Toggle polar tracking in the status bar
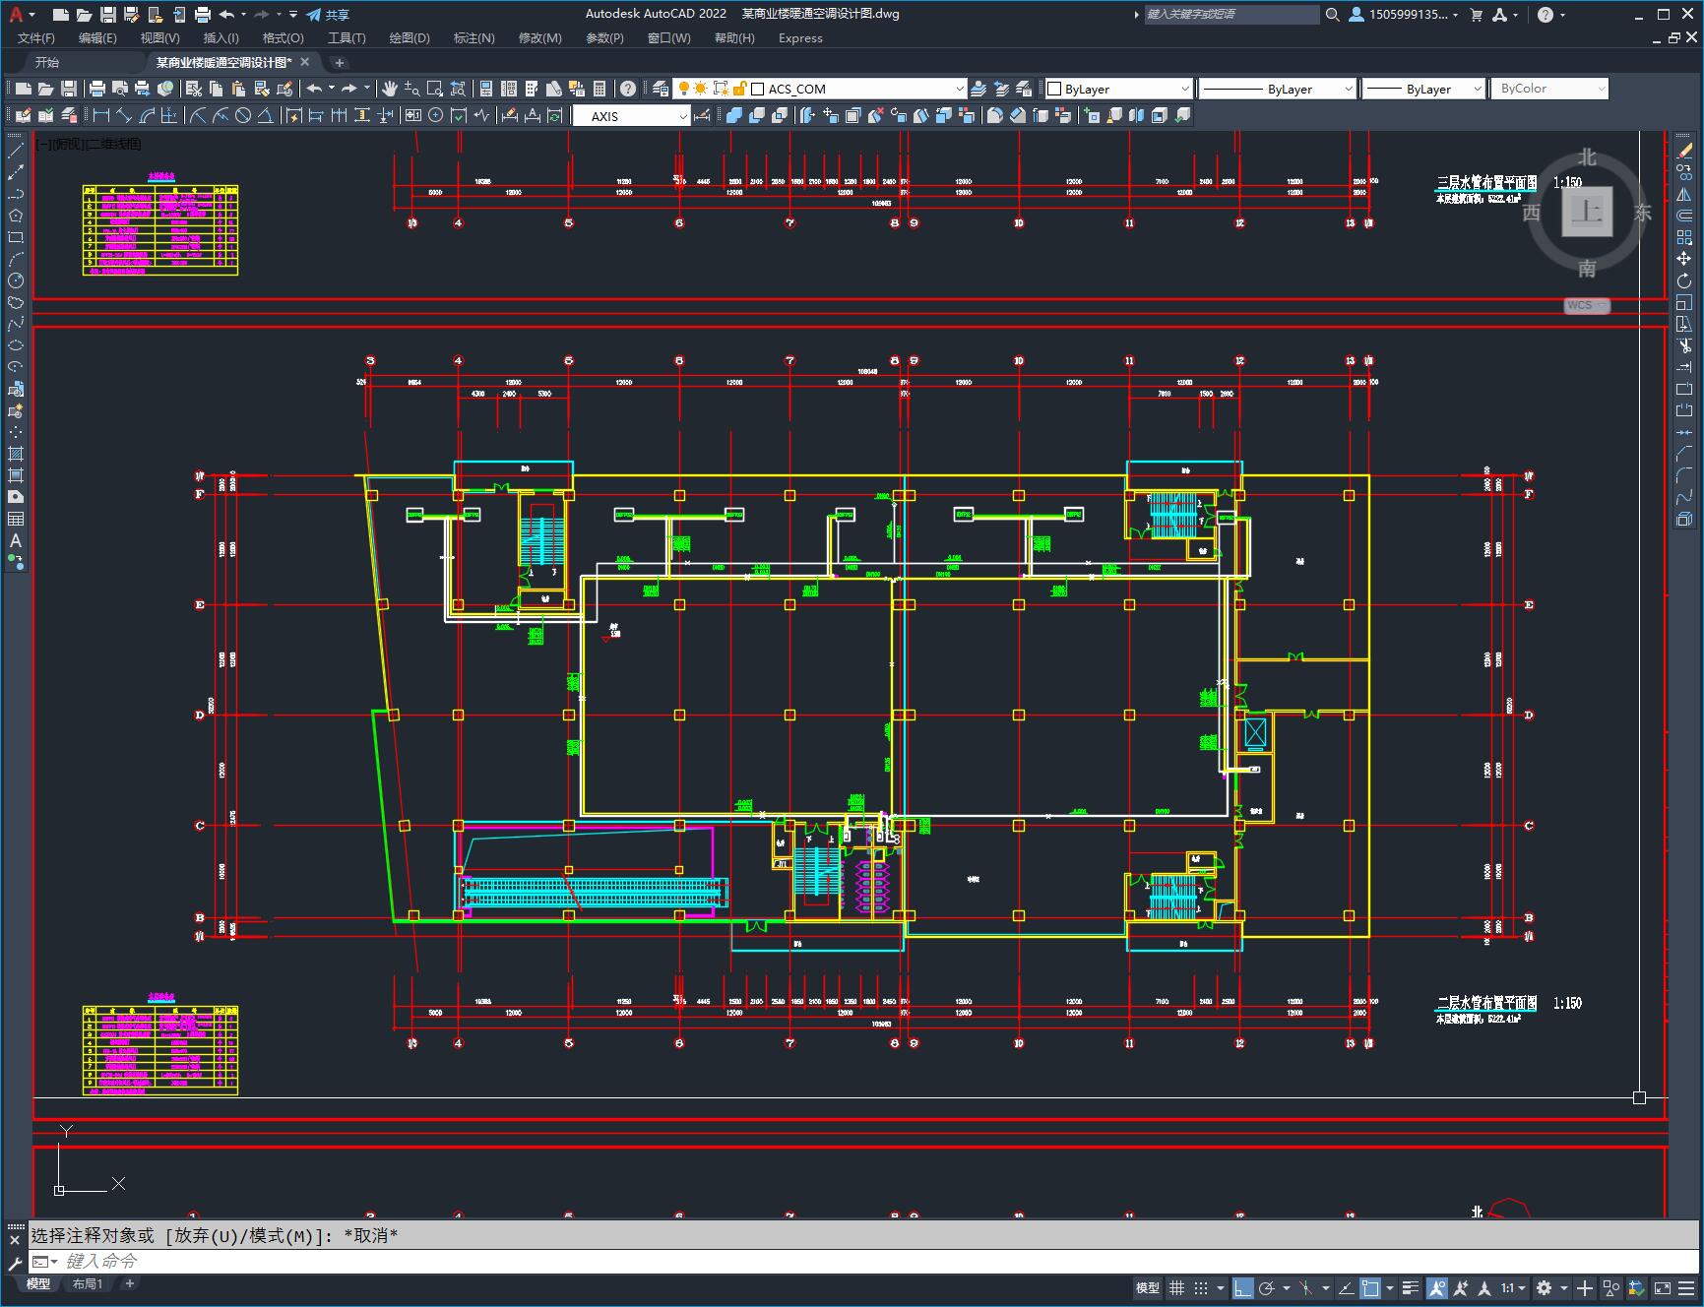1704x1307 pixels. pos(1267,1287)
